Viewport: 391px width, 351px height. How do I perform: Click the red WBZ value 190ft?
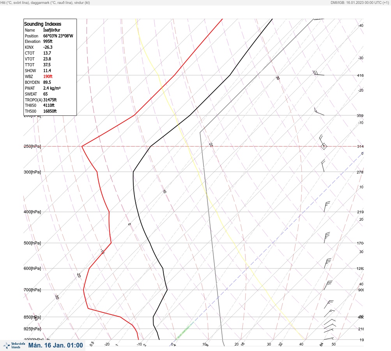pyautogui.click(x=48, y=76)
